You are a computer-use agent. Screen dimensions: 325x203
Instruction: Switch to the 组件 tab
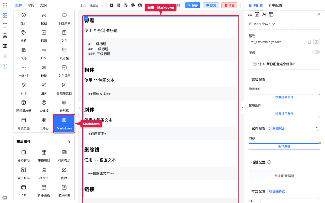tap(19, 5)
